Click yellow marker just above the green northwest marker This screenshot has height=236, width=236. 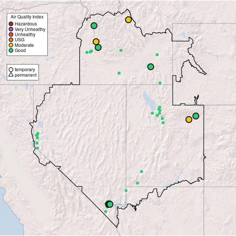tap(96, 42)
